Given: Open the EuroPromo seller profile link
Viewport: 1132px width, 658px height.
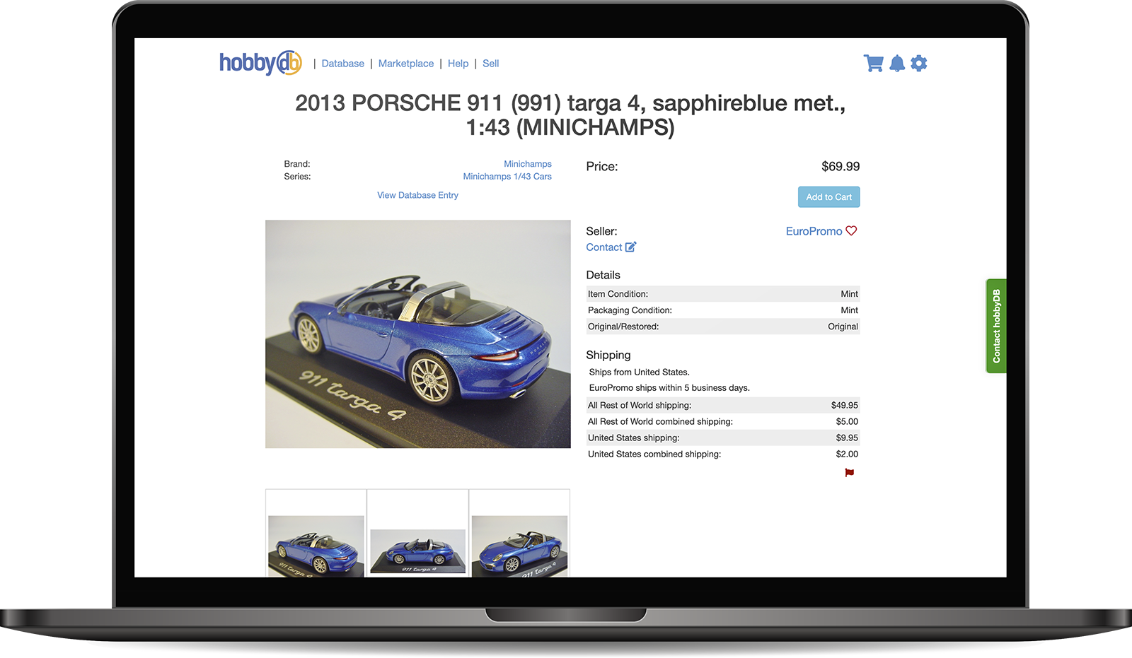Looking at the screenshot, I should [814, 231].
